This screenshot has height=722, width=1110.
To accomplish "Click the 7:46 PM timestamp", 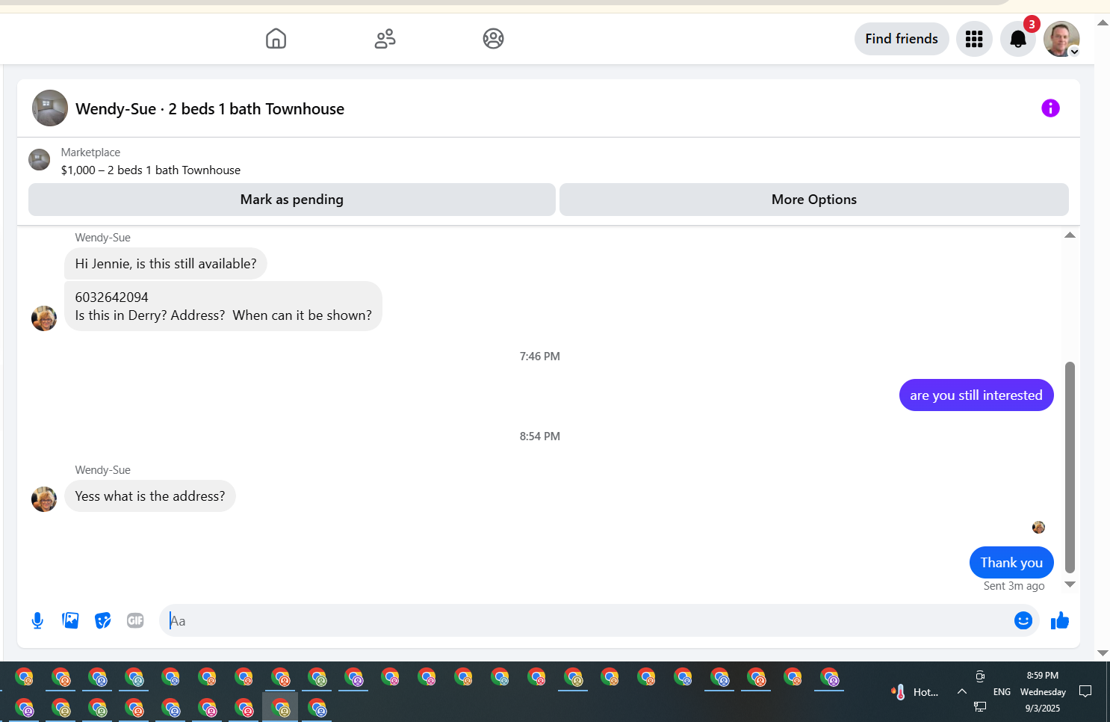I will pos(540,357).
